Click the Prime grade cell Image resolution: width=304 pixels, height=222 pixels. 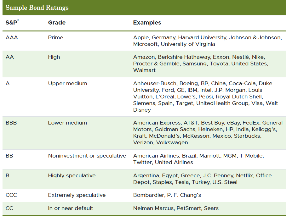click(x=55, y=37)
